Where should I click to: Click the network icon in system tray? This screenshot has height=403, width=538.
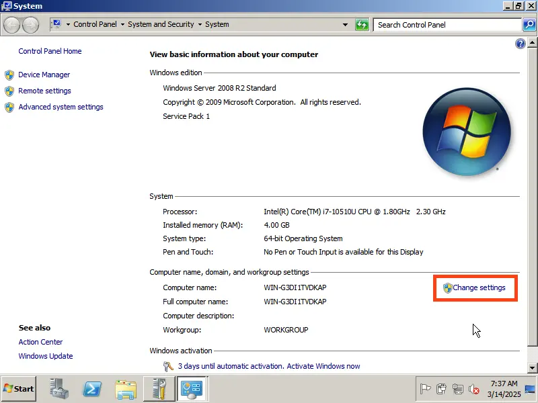click(x=458, y=389)
